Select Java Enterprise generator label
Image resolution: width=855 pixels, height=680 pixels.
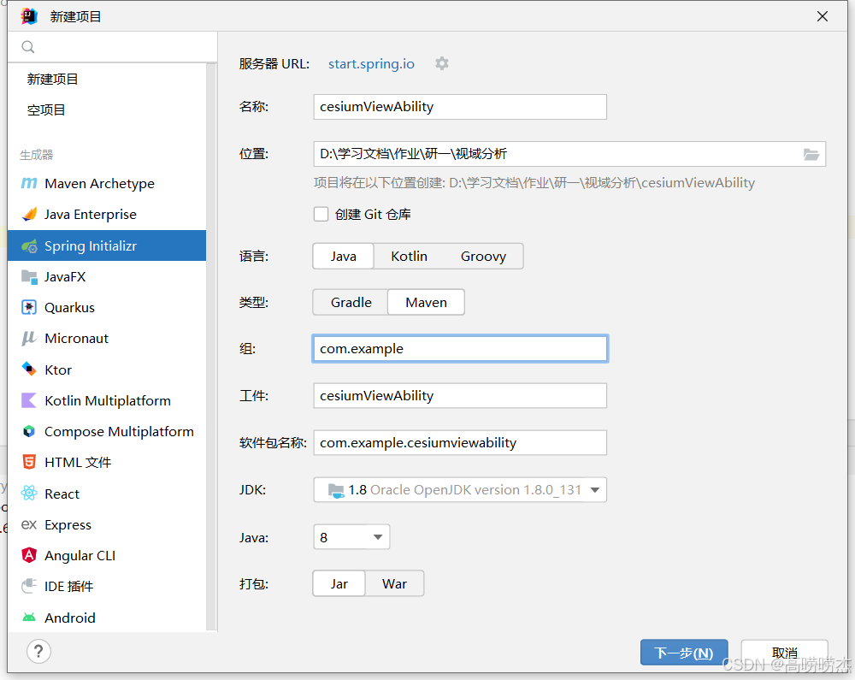click(91, 215)
